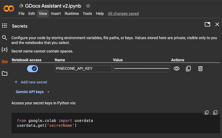The image size is (222, 138).
Task: Open the Files folder icon in sidebar
Action: pos(5,73)
